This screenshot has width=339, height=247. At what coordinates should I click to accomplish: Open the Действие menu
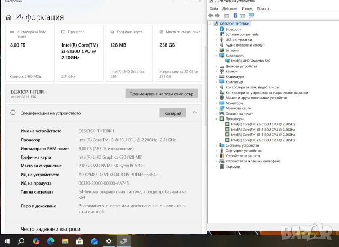point(229,8)
